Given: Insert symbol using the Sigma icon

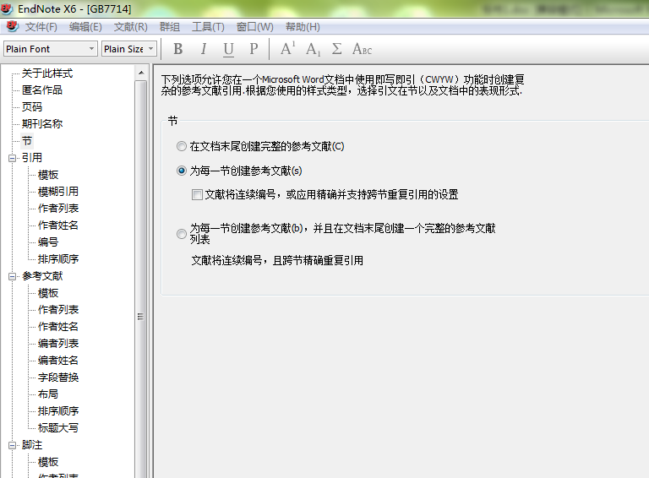Looking at the screenshot, I should 337,49.
